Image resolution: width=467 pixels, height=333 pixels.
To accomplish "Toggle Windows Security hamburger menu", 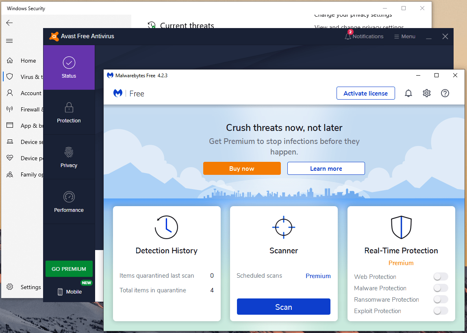I will (x=9, y=41).
